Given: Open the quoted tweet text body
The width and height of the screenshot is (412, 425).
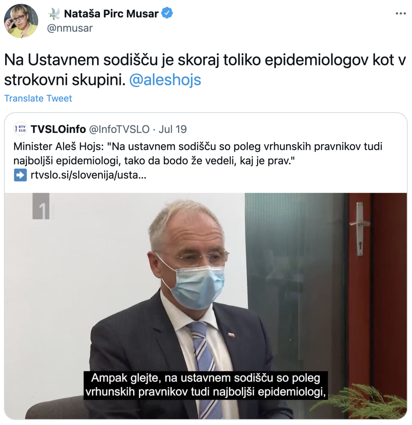Looking at the screenshot, I should 198,153.
